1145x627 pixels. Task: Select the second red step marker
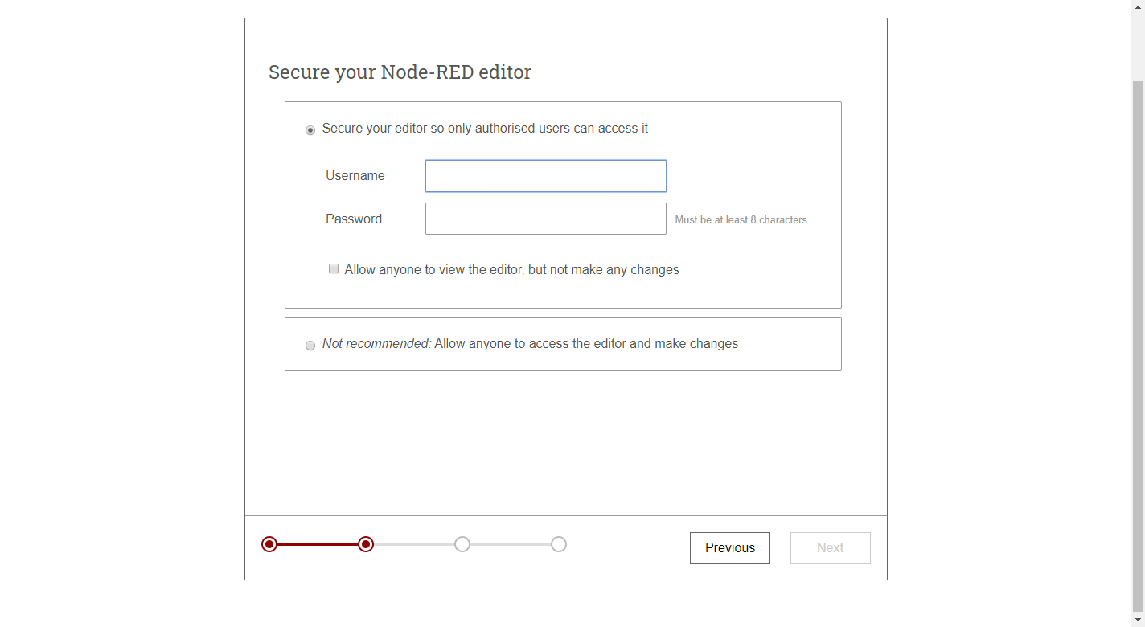[366, 544]
